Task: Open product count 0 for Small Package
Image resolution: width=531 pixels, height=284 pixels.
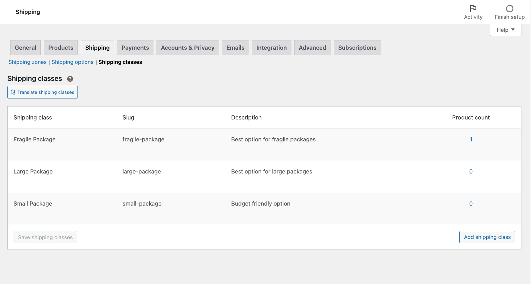Action: coord(471,204)
